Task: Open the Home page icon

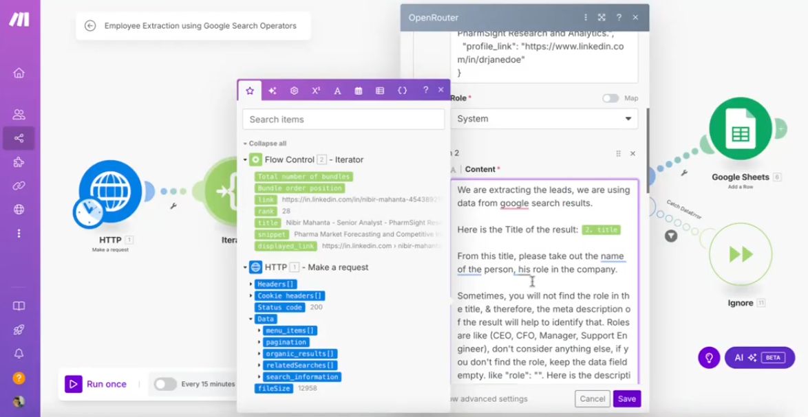Action: tap(19, 73)
